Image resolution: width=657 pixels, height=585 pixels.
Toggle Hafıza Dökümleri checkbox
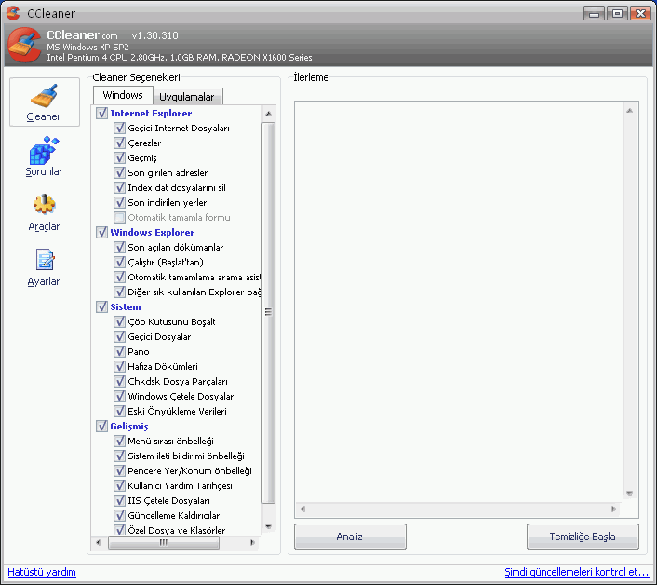pos(119,366)
